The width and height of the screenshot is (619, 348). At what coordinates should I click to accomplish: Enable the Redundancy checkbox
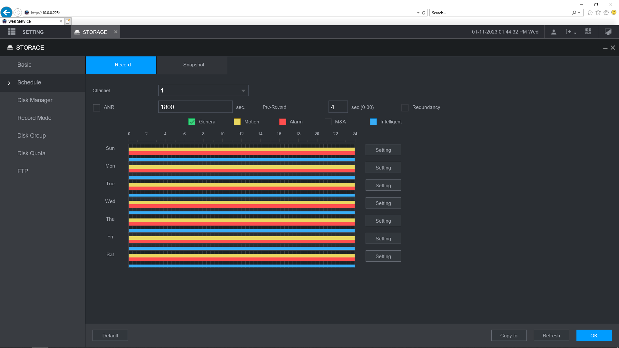pos(405,107)
